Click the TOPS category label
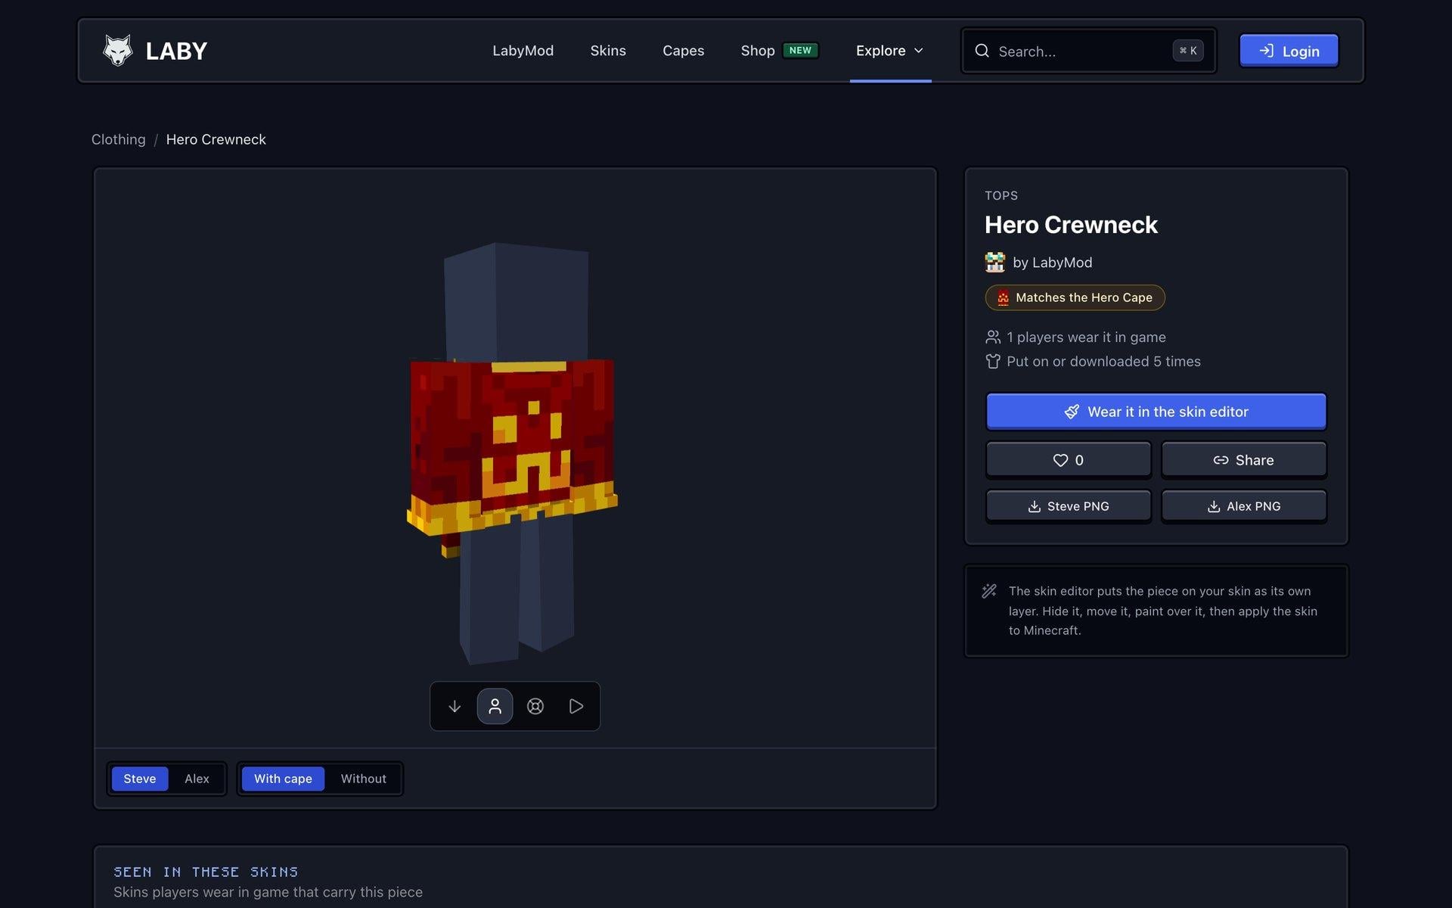This screenshot has width=1452, height=908. (x=1001, y=195)
